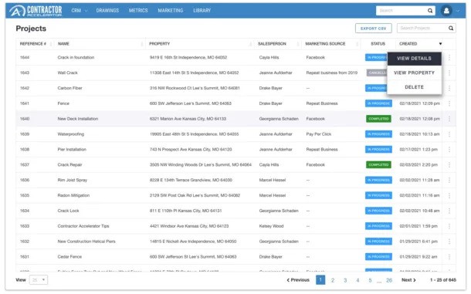Go to the Next page link
The height and width of the screenshot is (294, 471).
tap(408, 280)
